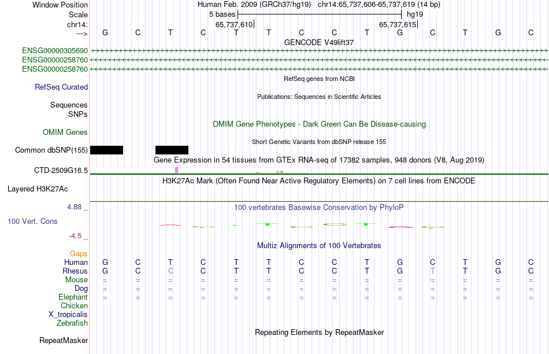Select the SNPs track label
The width and height of the screenshot is (549, 354).
pyautogui.click(x=78, y=114)
